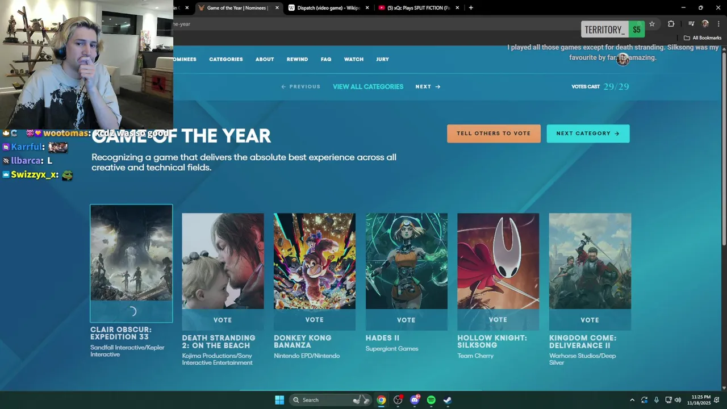The image size is (727, 409).
Task: Open Discord from the taskbar
Action: tap(415, 400)
